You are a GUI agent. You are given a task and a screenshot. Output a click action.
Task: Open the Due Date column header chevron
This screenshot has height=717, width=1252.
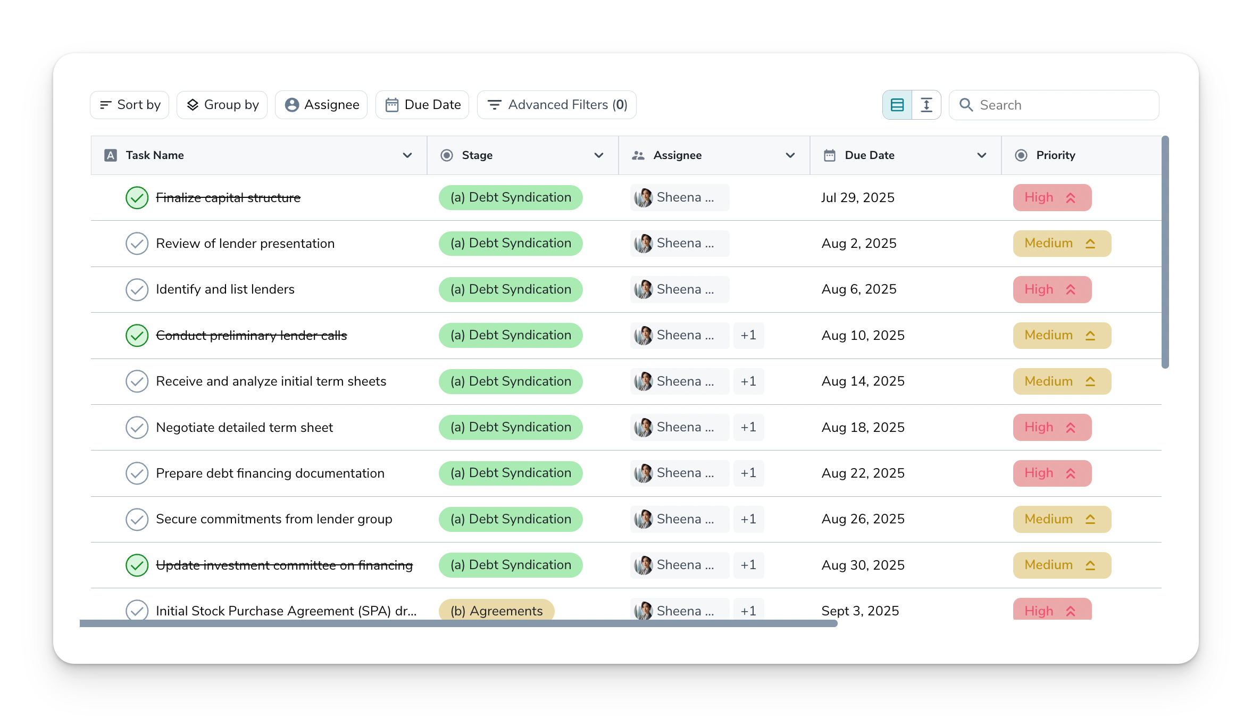pos(982,155)
